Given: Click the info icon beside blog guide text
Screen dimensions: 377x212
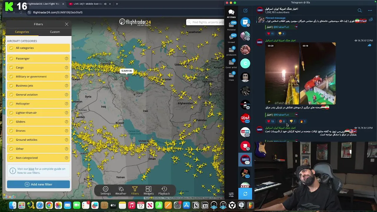Looking at the screenshot, I should point(12,171).
